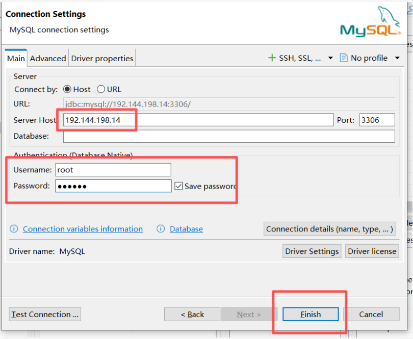Click the Driver license button
413x339 pixels.
pos(372,251)
